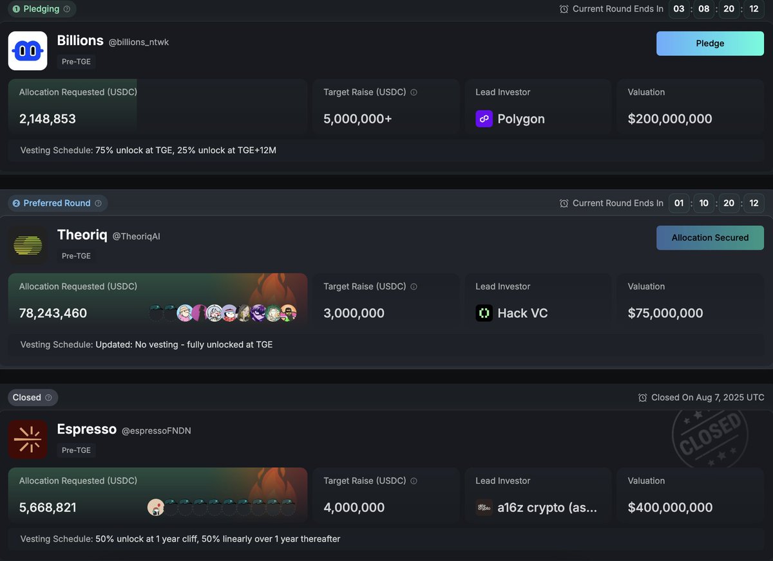This screenshot has width=773, height=561.
Task: Click the Pre-TGE tag under Espresso
Action: (77, 450)
